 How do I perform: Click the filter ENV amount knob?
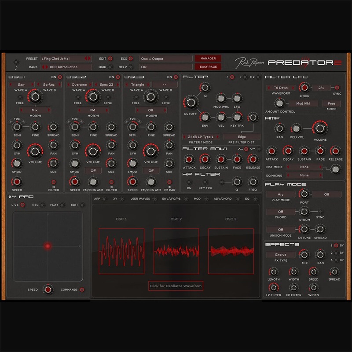pyautogui.click(x=205, y=117)
